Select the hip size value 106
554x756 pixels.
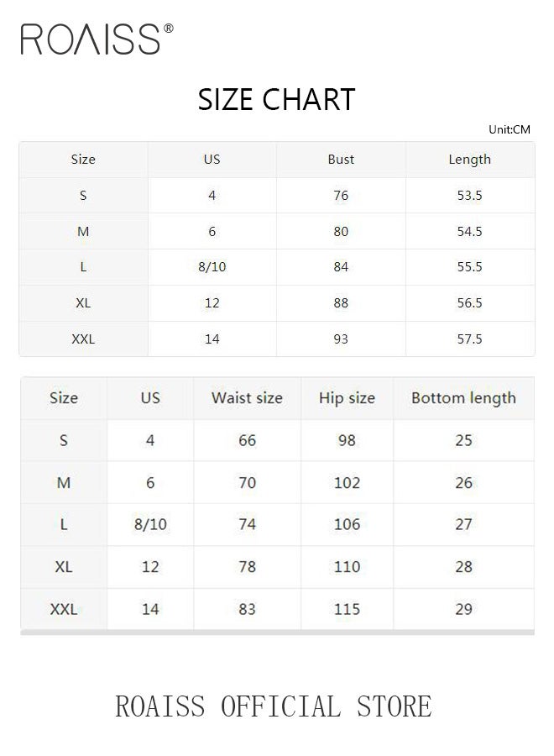(347, 524)
